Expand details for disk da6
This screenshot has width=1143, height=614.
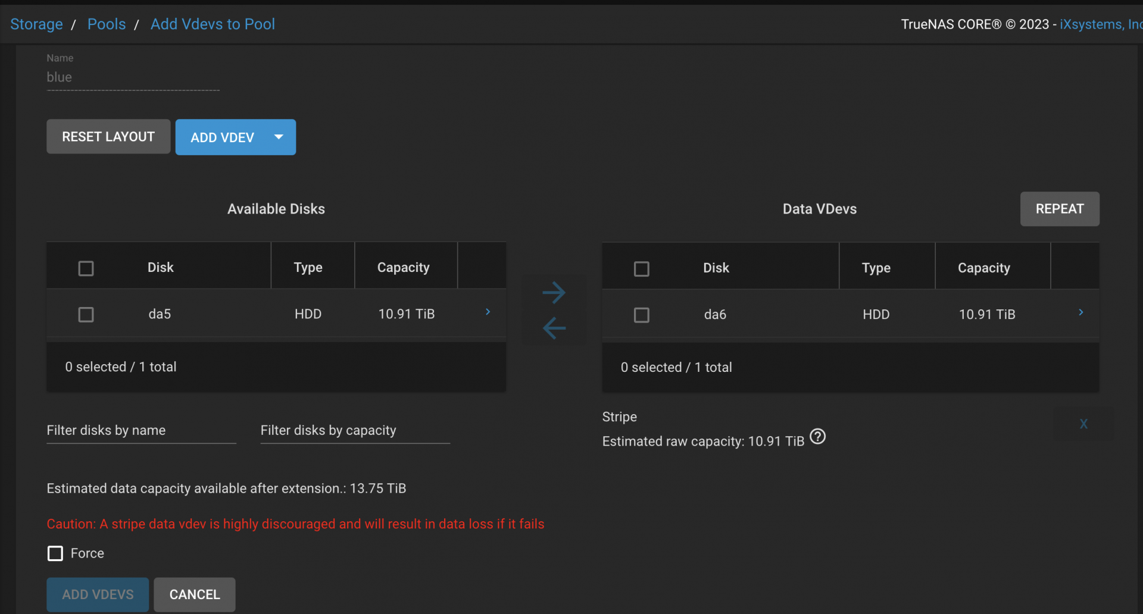coord(1081,313)
